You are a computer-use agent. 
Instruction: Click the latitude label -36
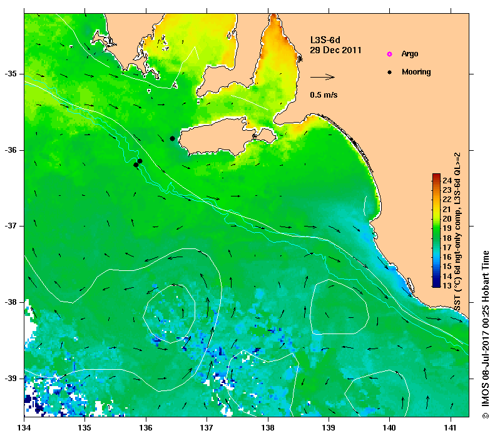(11, 150)
